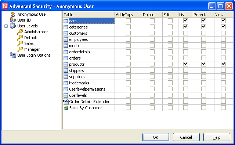235x145 pixels.
Task: Click the customers table icon
Action: point(66,33)
